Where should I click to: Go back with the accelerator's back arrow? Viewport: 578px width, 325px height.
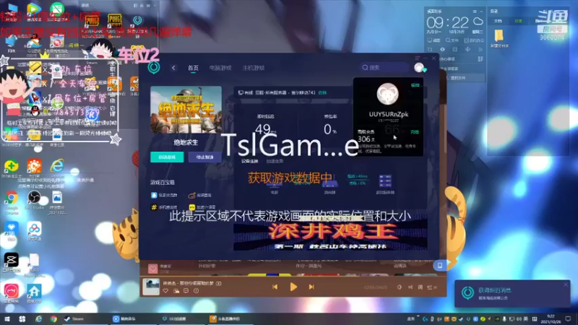coord(173,68)
